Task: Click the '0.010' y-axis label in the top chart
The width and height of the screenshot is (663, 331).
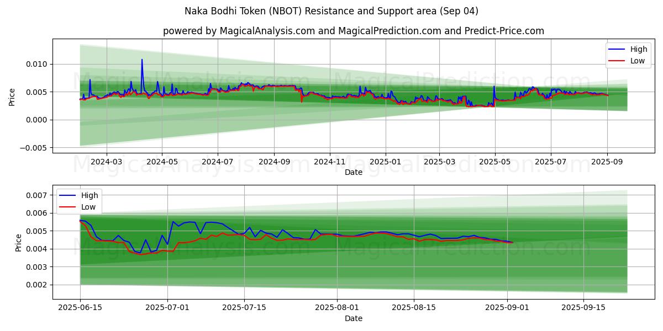Action: [x=38, y=64]
